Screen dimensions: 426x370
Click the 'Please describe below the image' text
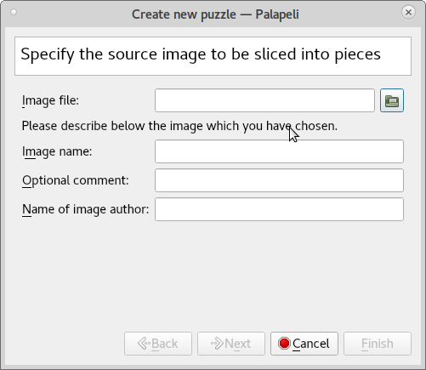tap(179, 126)
